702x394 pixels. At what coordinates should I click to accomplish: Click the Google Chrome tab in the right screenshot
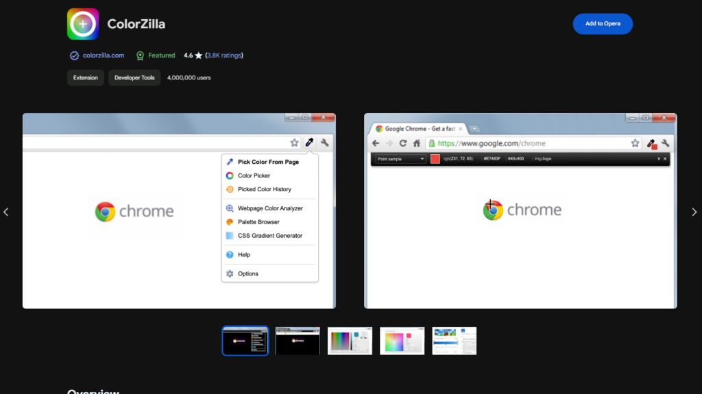(x=419, y=129)
